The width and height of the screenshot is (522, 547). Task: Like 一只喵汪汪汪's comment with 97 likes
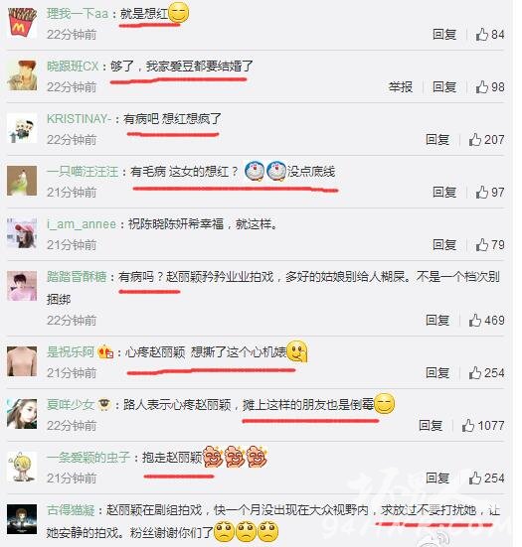tap(482, 193)
